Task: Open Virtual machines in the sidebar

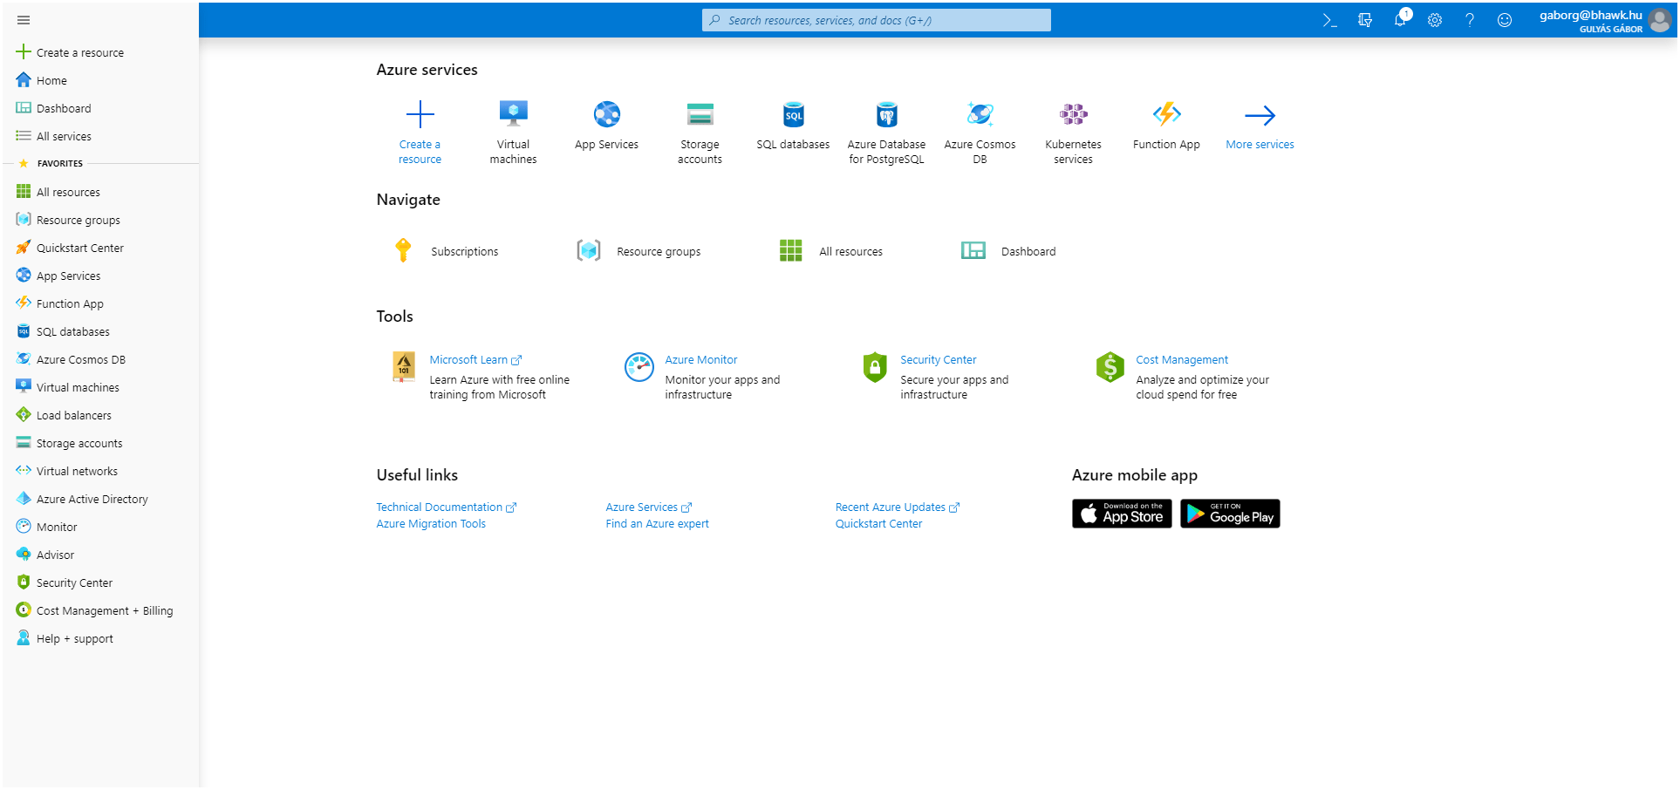Action: point(100,387)
